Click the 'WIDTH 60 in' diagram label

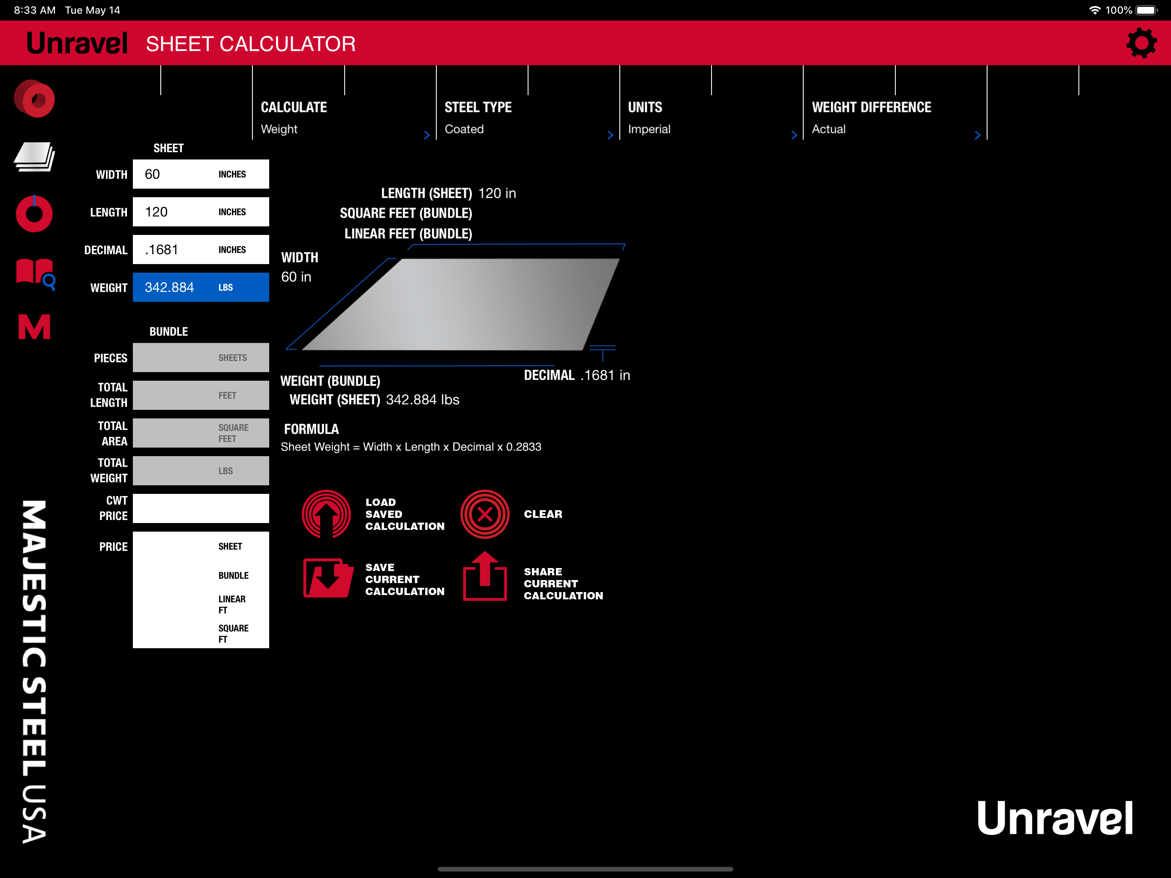(x=300, y=268)
